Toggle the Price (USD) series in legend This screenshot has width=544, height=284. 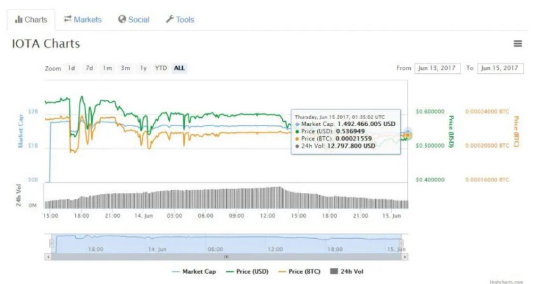[247, 271]
